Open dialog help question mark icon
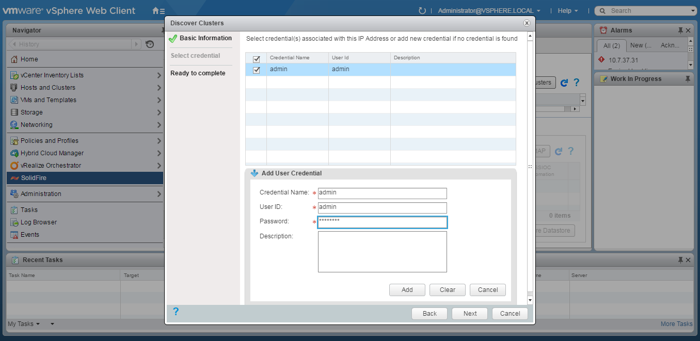700x341 pixels. [x=176, y=311]
